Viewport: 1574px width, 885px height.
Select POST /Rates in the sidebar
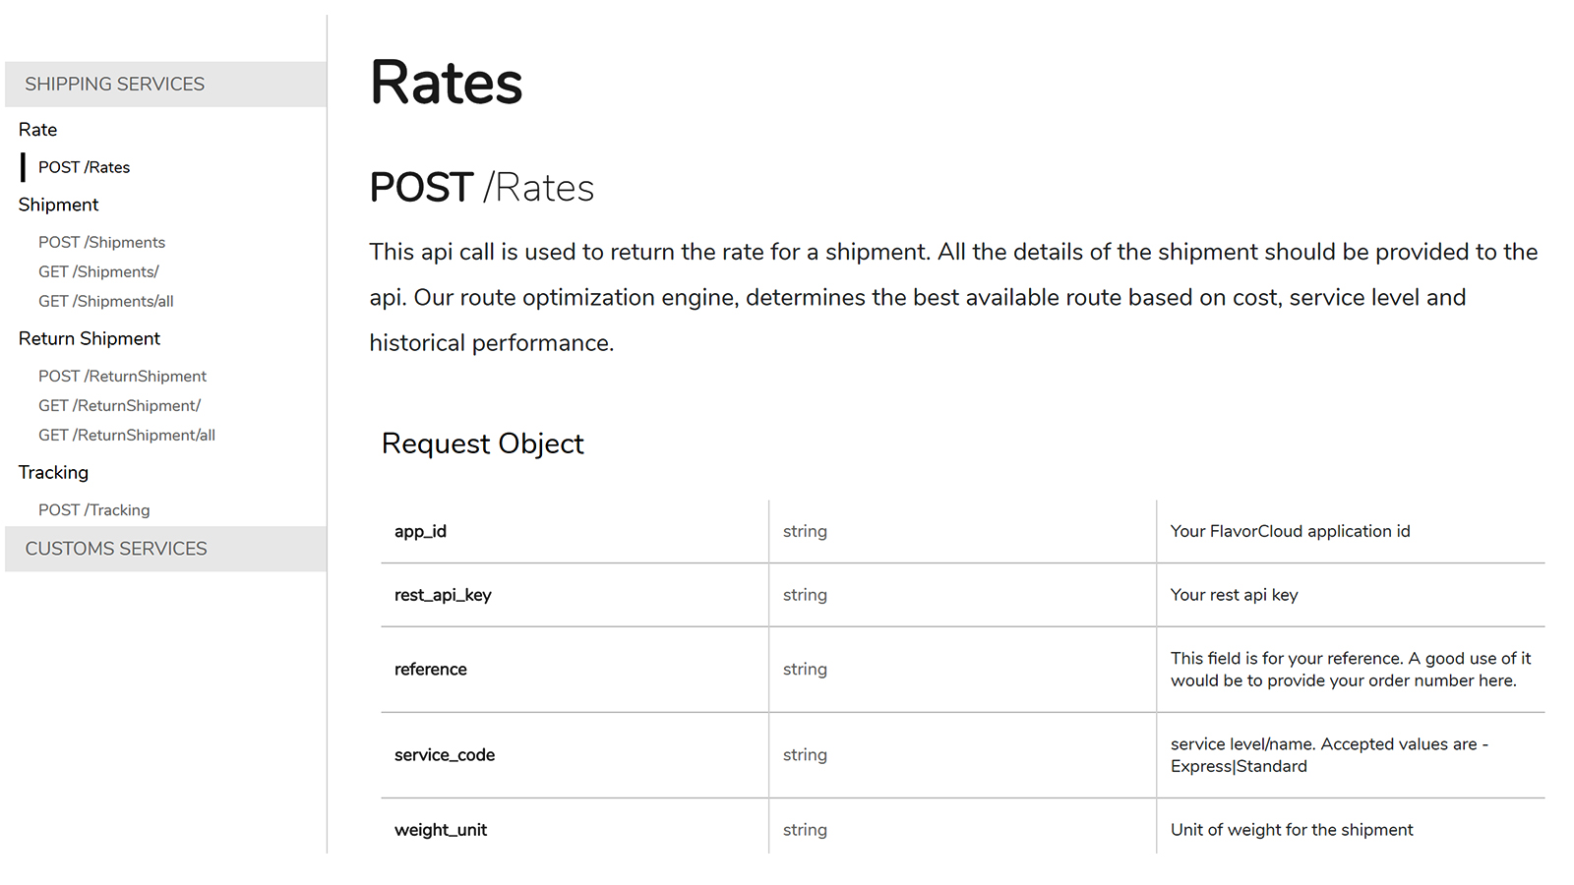point(85,167)
